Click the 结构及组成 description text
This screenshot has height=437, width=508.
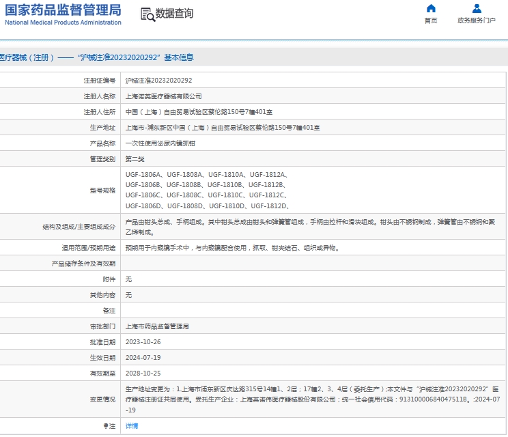tap(310, 227)
